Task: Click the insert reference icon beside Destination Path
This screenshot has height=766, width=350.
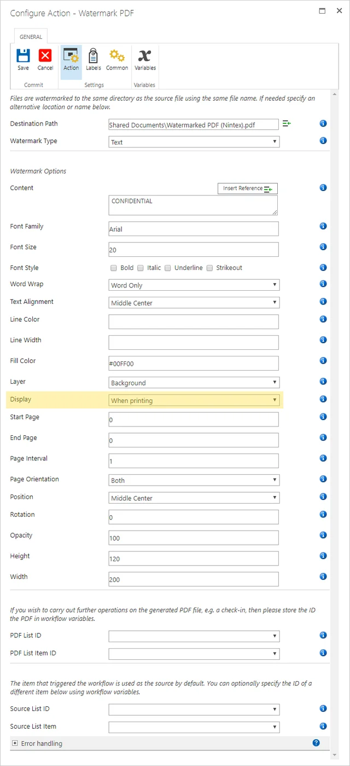Action: (x=286, y=124)
